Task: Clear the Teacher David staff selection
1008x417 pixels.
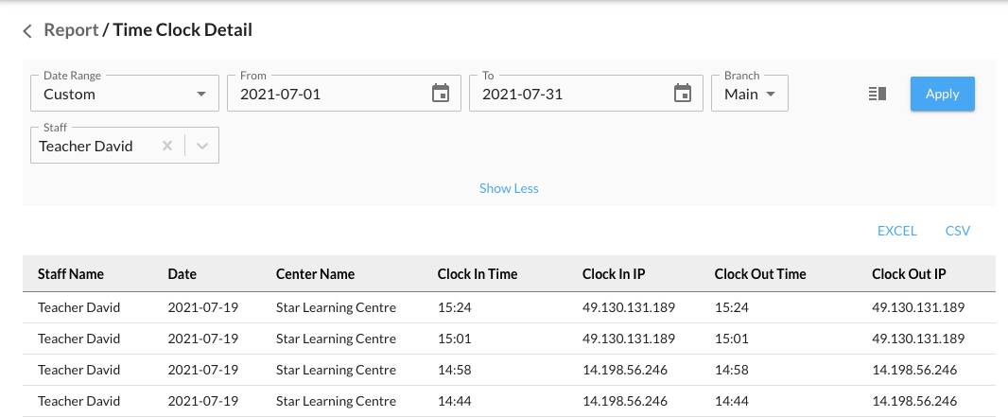Action: click(167, 147)
